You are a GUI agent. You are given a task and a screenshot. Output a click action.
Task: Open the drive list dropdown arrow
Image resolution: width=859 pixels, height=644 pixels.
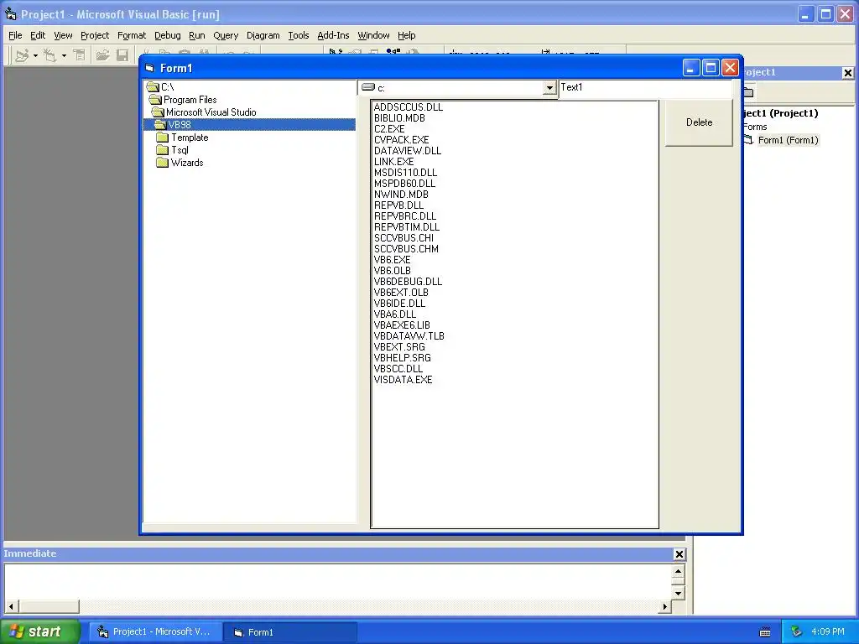(x=549, y=87)
